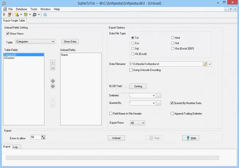Open the Database menu
This screenshot has height=168, width=239.
coord(22,9)
